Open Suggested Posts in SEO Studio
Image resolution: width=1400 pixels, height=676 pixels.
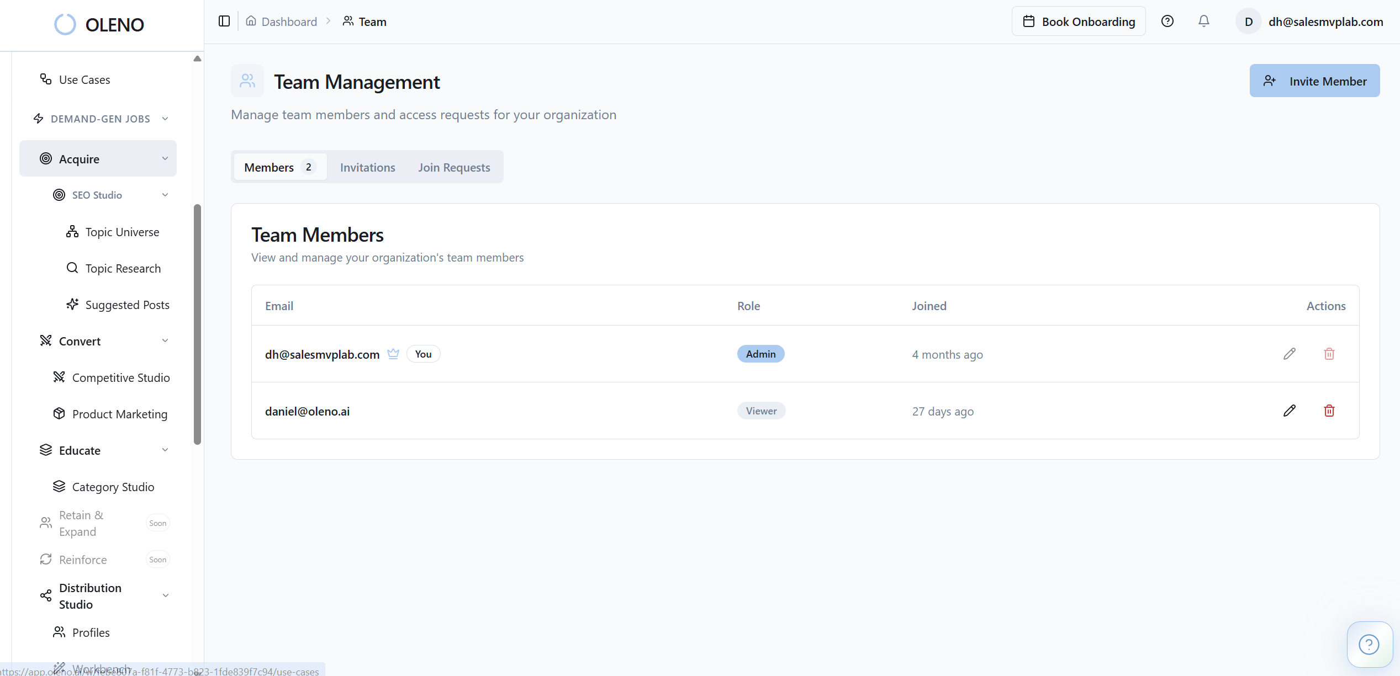click(x=127, y=305)
